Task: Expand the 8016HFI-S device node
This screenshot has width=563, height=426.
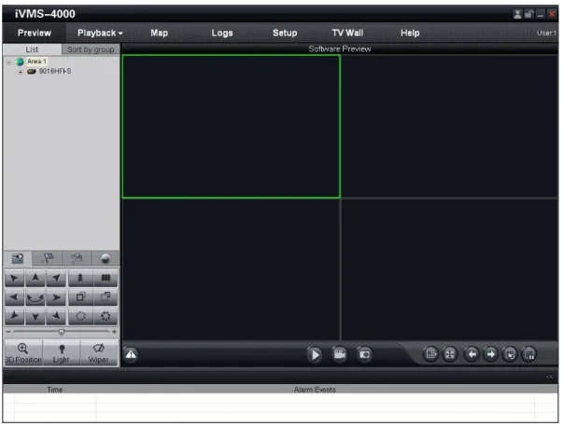Action: tap(21, 72)
